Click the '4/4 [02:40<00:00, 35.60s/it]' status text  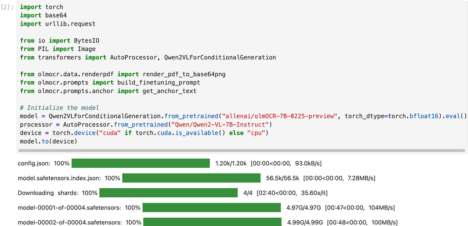pos(285,193)
